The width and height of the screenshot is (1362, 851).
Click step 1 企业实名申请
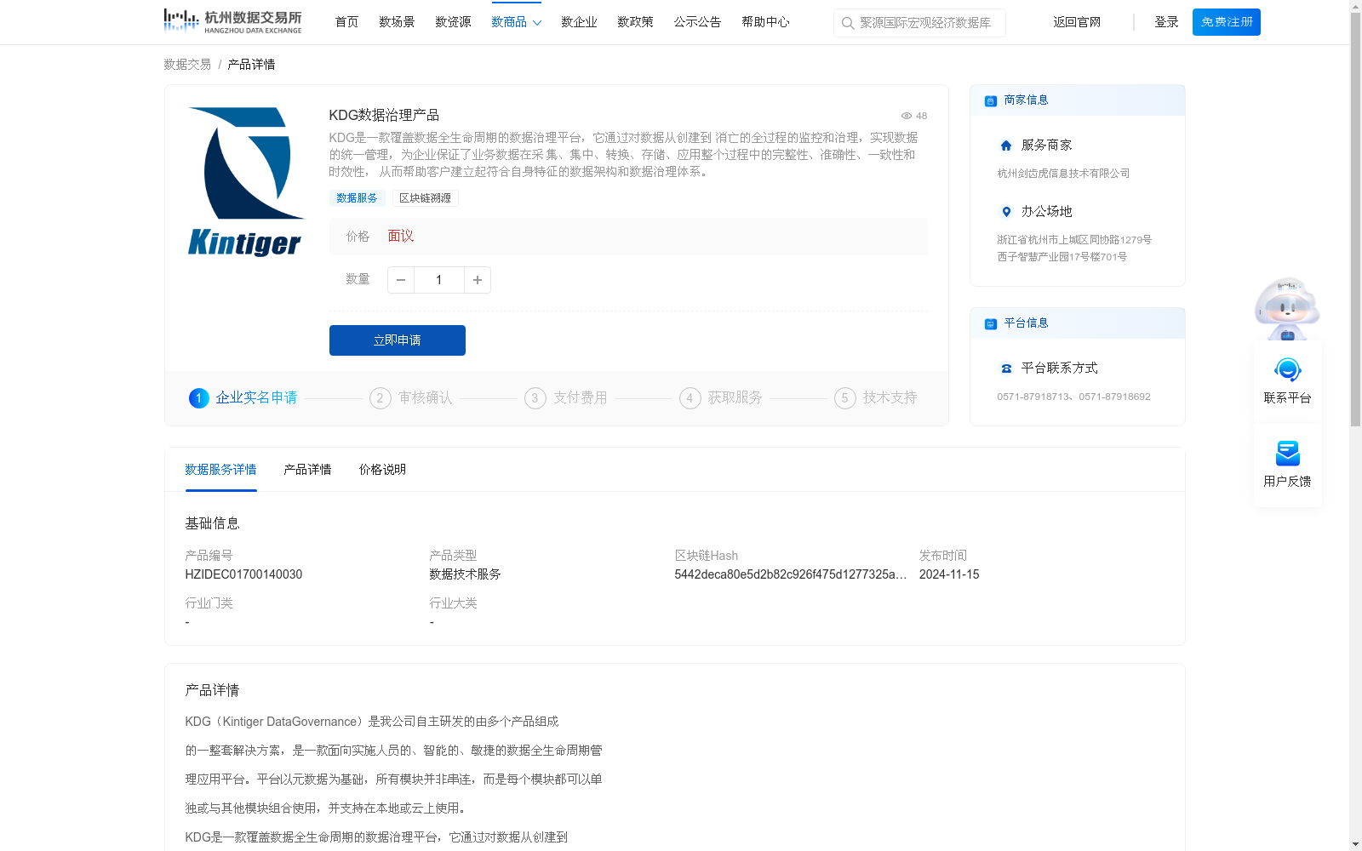[243, 398]
